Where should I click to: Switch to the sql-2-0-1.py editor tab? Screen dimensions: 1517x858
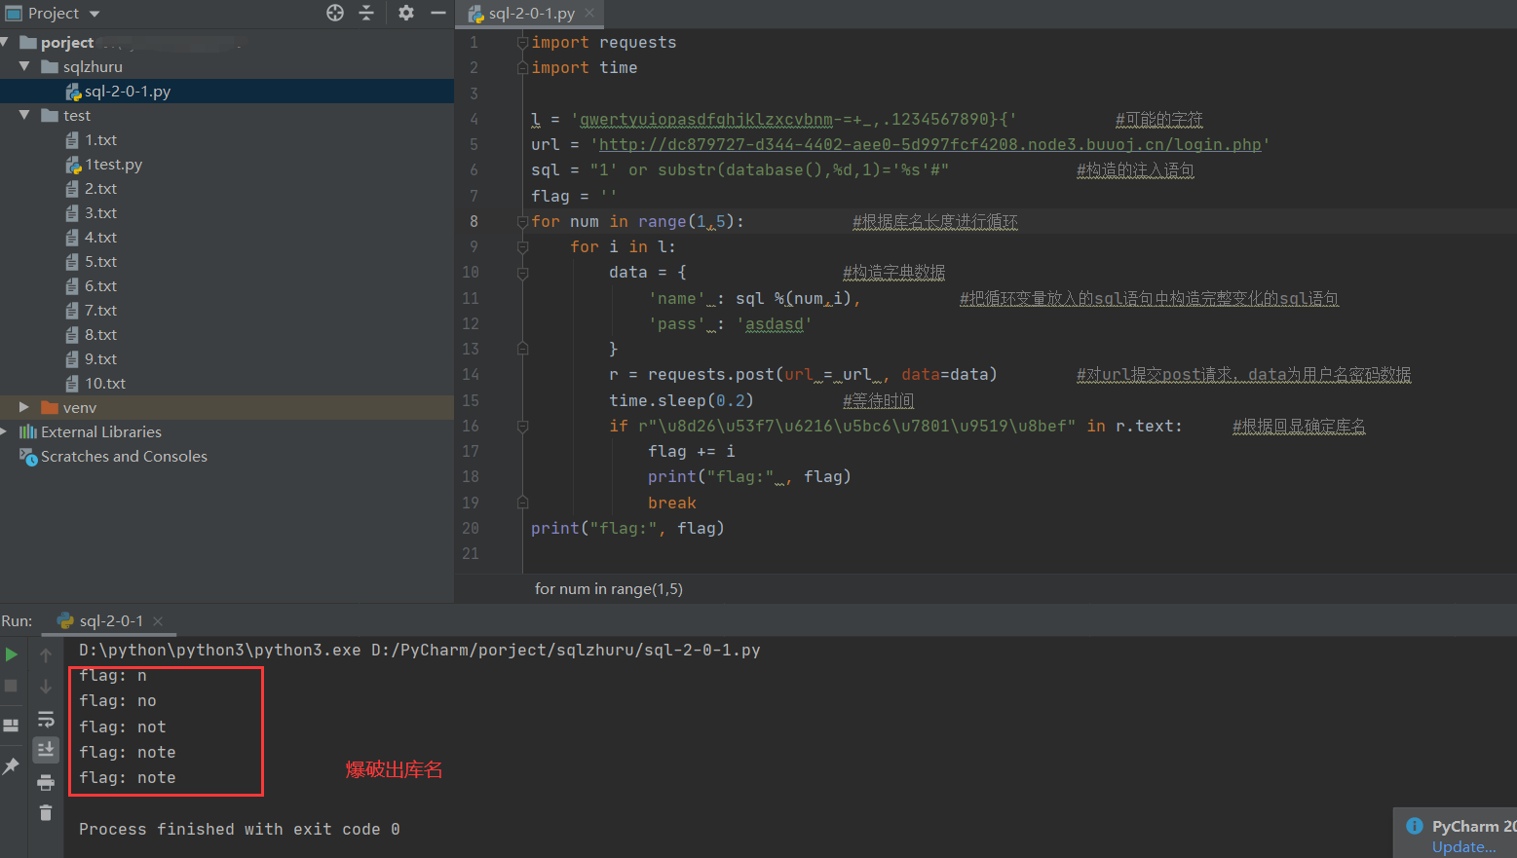[530, 14]
